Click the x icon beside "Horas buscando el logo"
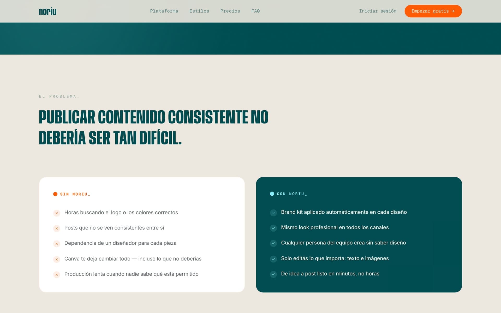The image size is (501, 313). point(57,213)
